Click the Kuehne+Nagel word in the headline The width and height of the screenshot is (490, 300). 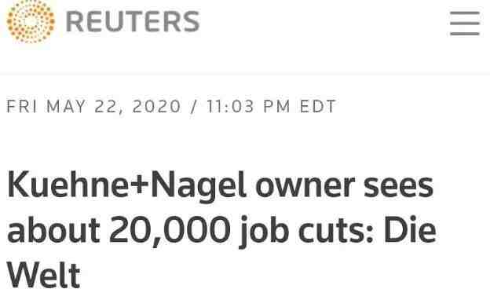pos(126,186)
